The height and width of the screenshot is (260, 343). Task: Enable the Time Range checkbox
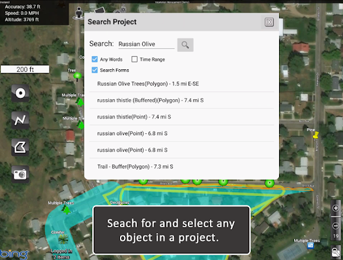point(134,59)
